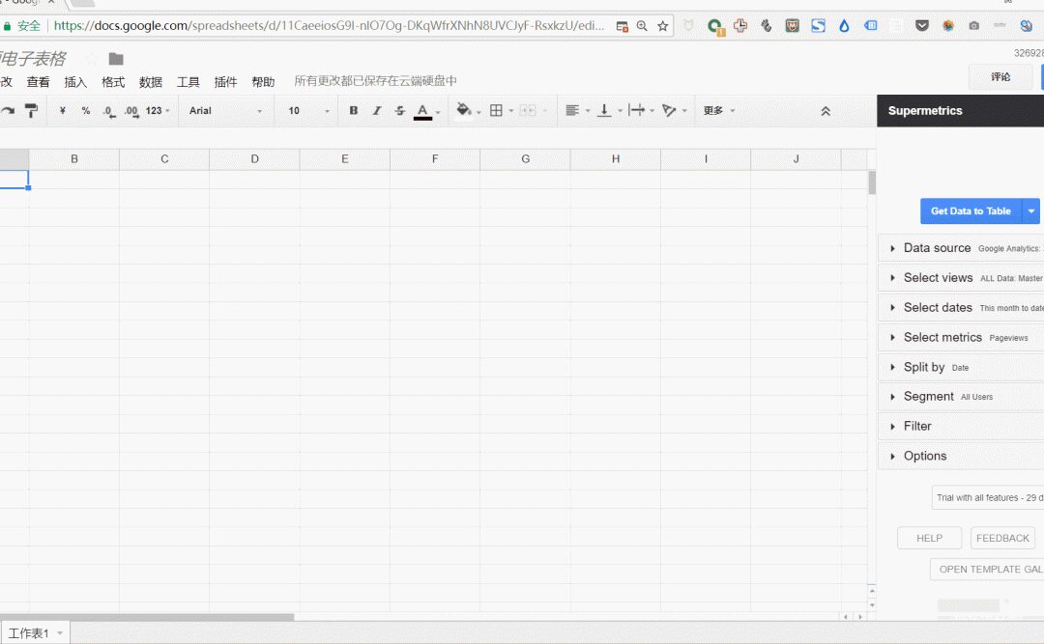
Task: Open the 123 number formats dropdown
Action: point(158,110)
